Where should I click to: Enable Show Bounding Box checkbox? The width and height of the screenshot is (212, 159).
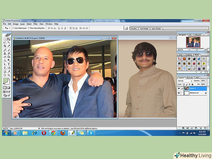tap(29, 28)
